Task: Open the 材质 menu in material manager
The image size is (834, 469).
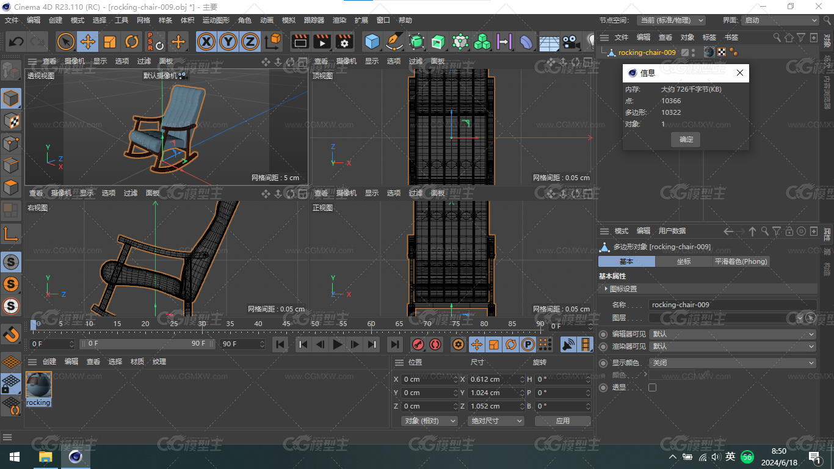Action: click(x=137, y=362)
